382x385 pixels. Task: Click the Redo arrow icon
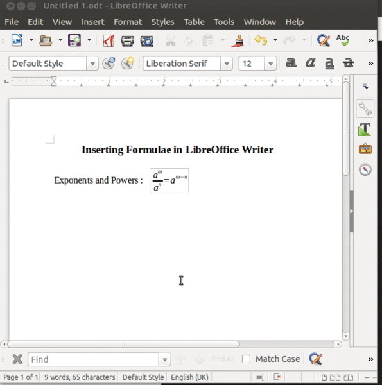click(x=290, y=40)
